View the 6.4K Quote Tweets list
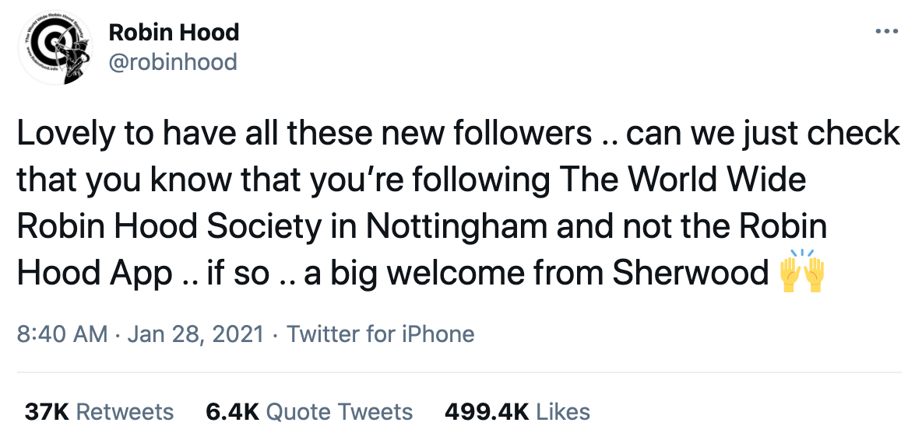The width and height of the screenshot is (922, 440). [x=309, y=412]
